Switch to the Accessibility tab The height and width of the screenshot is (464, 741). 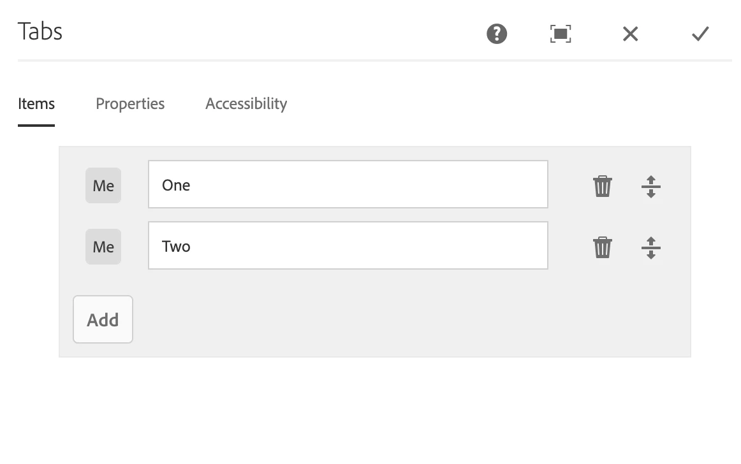tap(246, 103)
